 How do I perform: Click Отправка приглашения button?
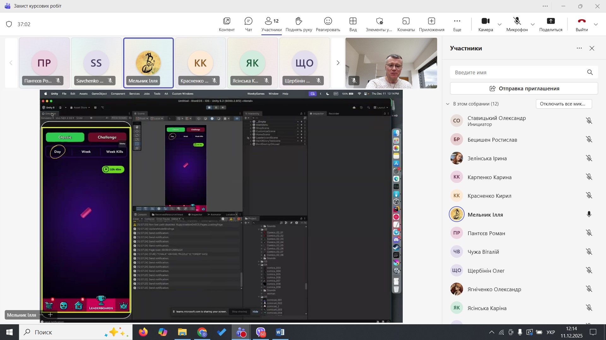coord(524,89)
